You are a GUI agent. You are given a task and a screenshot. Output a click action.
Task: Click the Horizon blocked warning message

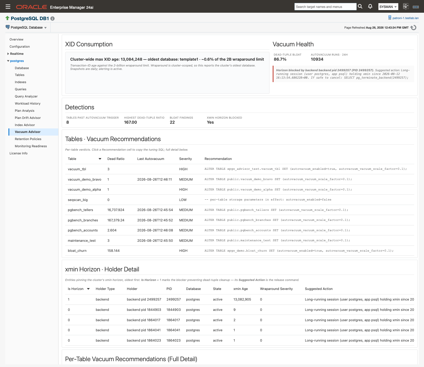point(343,74)
